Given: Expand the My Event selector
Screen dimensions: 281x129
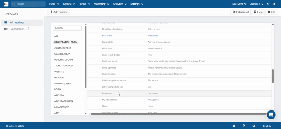Looking at the screenshot, I should [x=239, y=4].
